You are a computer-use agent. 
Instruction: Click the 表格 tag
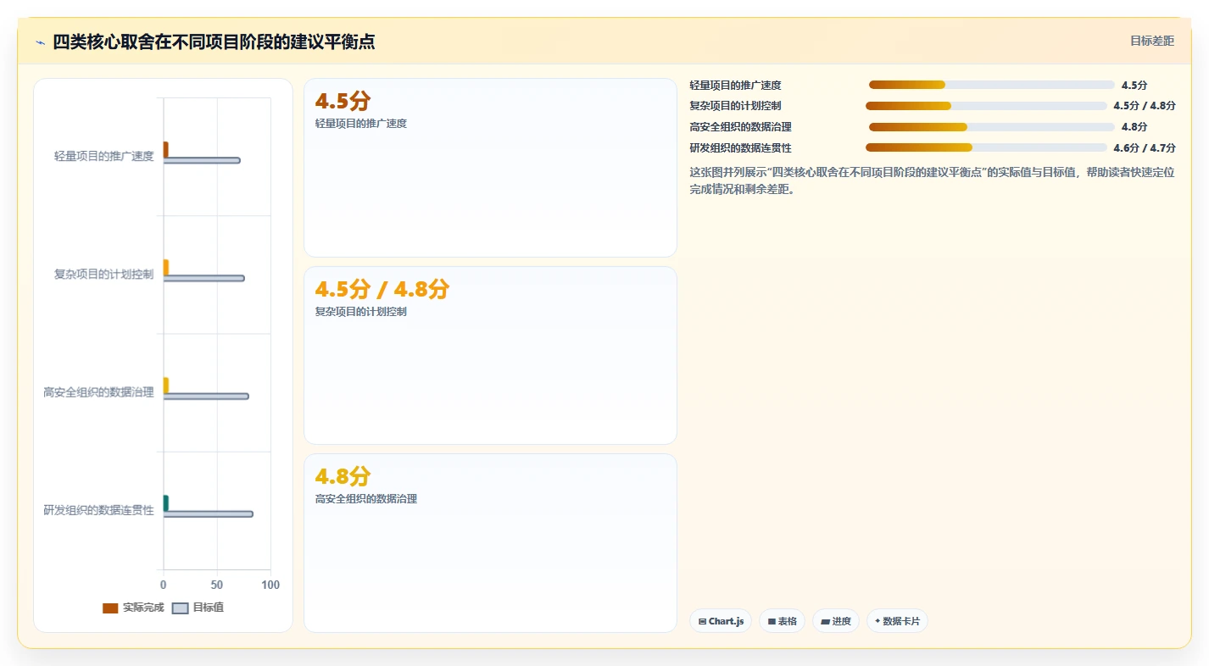782,621
